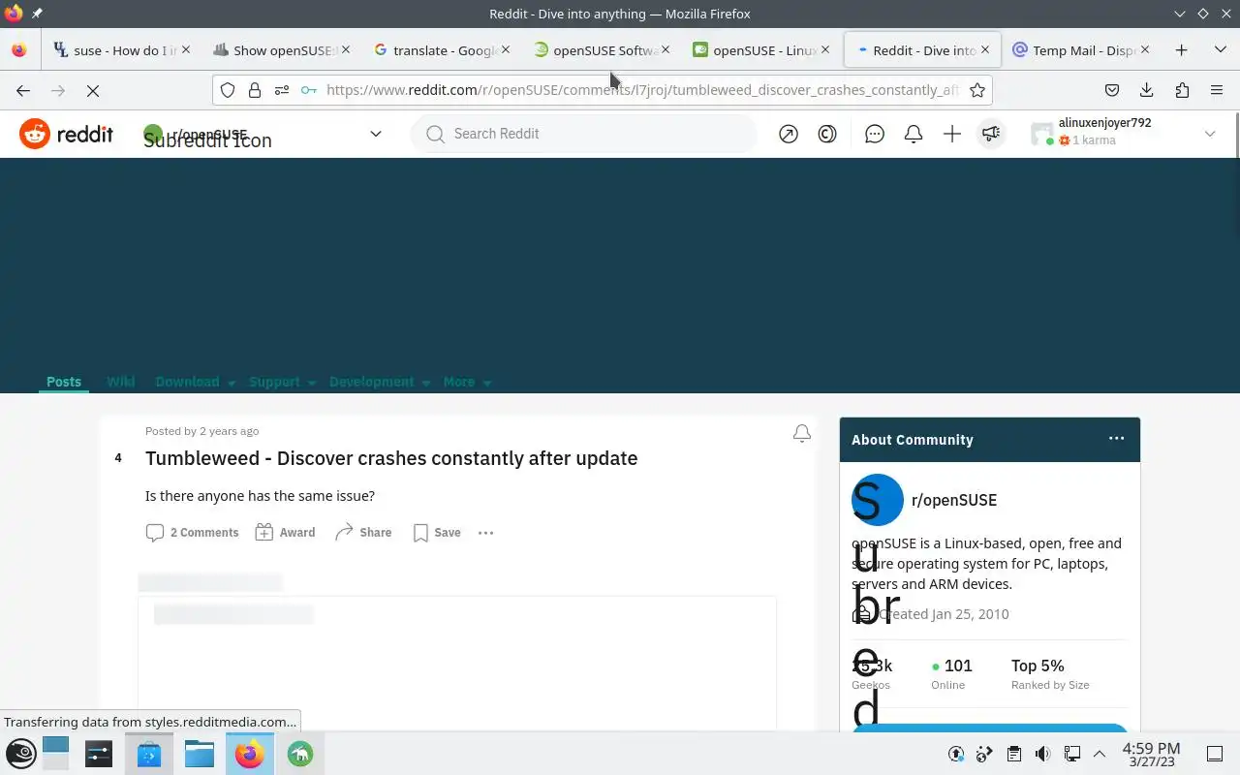Select Firefox in the taskbar
The image size is (1240, 775).
point(250,754)
